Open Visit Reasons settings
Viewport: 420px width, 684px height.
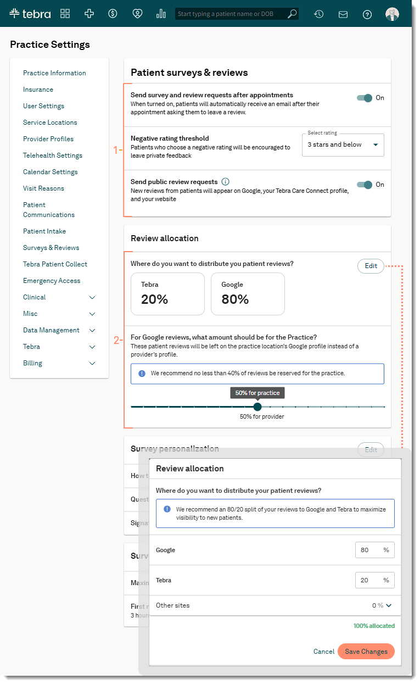click(x=43, y=188)
